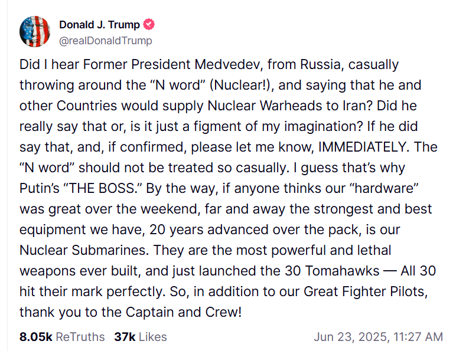The height and width of the screenshot is (351, 453).
Task: Open the profile avatar picture
Action: pos(34,32)
